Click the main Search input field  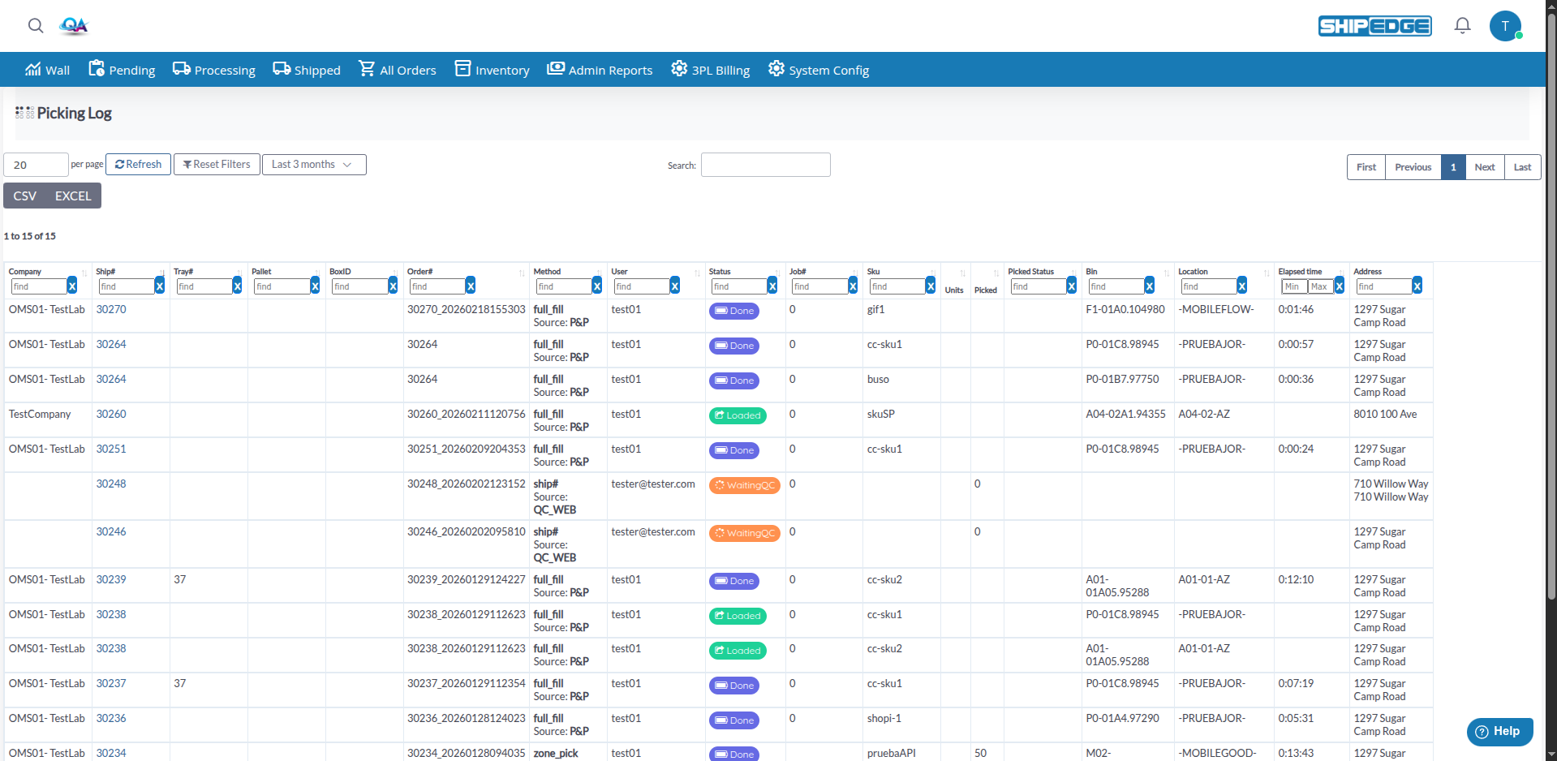(x=766, y=165)
